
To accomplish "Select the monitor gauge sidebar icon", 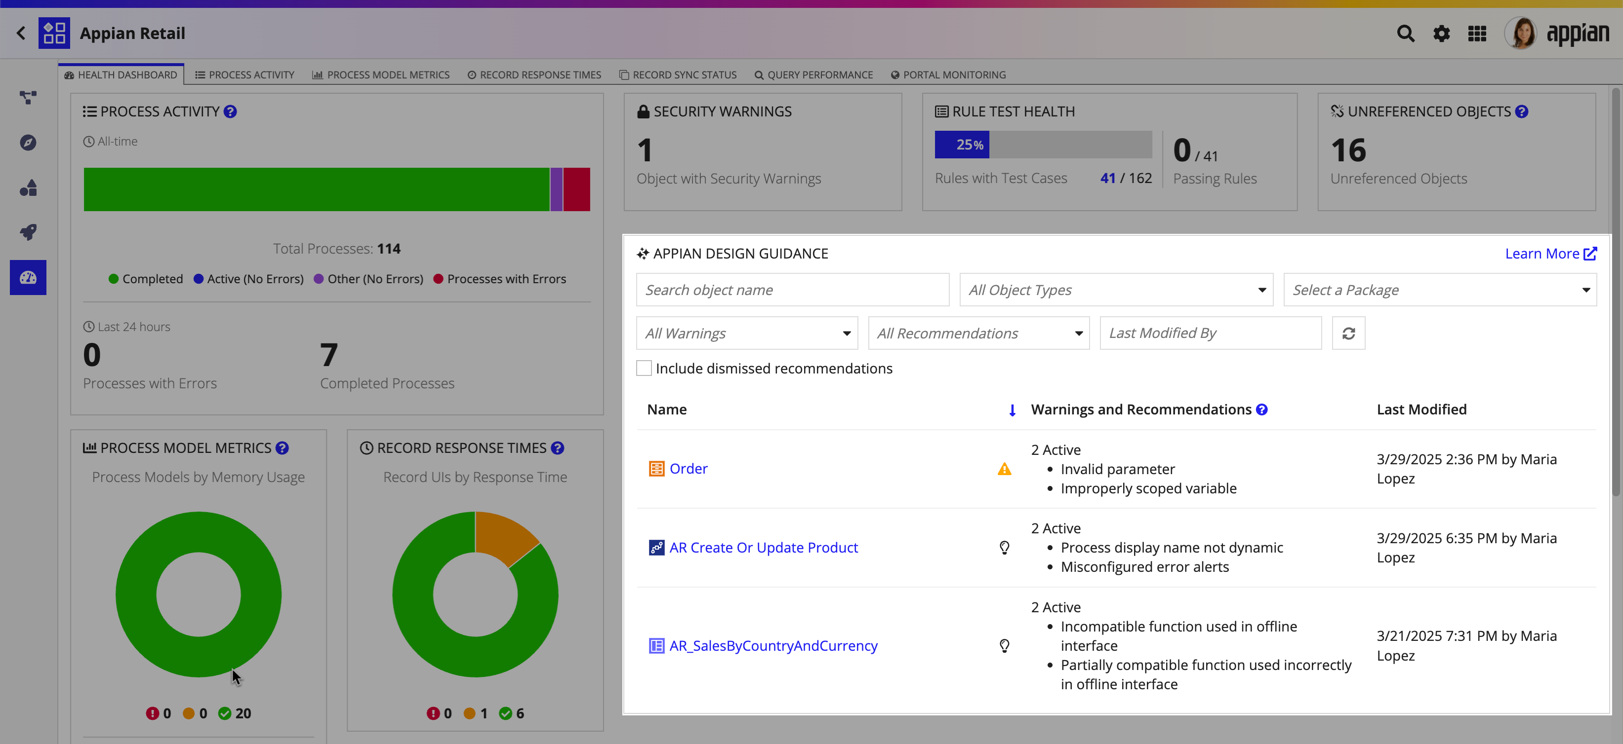I will (28, 277).
